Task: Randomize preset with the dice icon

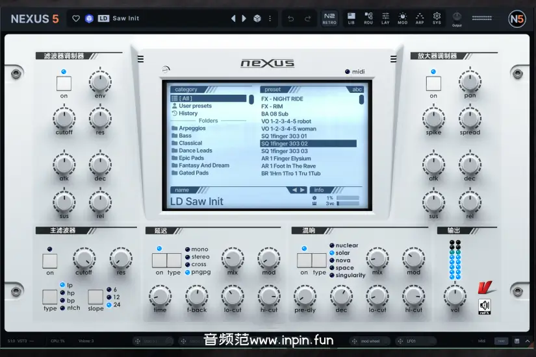Action: pos(257,18)
